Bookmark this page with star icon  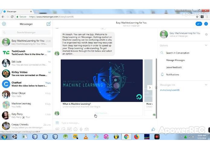197,17
